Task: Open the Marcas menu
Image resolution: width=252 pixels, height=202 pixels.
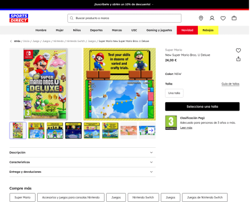Action: point(117,30)
